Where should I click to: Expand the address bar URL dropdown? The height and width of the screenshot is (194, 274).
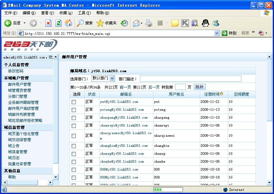217,33
